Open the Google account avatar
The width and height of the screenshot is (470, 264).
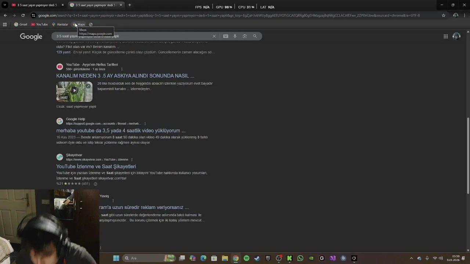coord(456,36)
